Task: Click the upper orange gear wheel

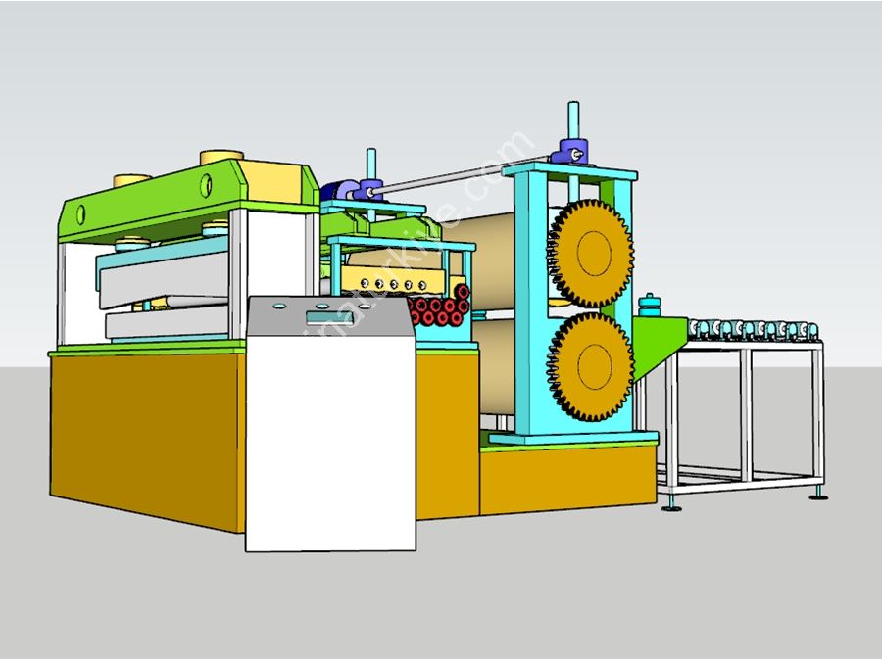Action: point(590,253)
